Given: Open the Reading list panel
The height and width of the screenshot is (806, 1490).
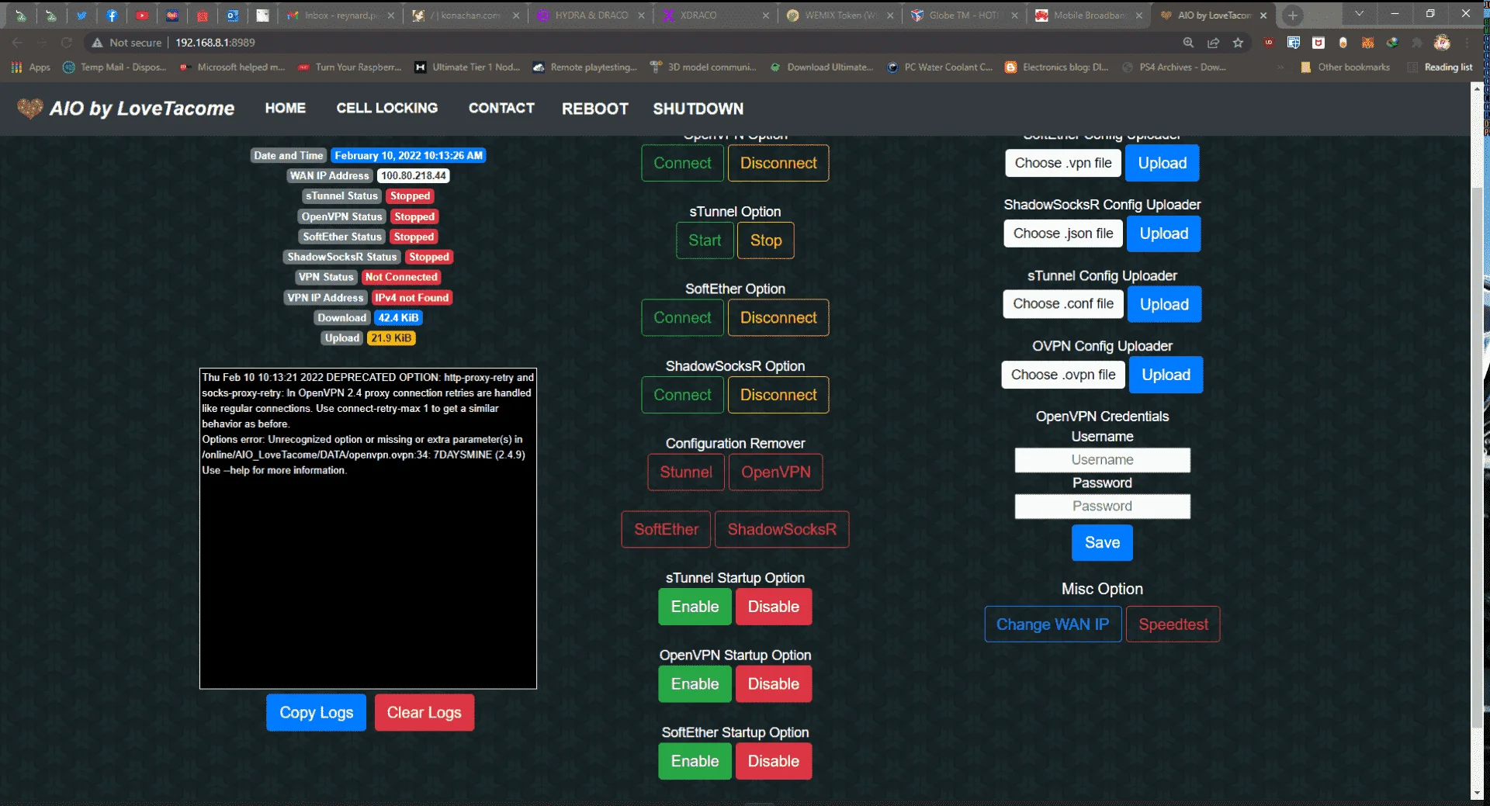Looking at the screenshot, I should coord(1440,67).
